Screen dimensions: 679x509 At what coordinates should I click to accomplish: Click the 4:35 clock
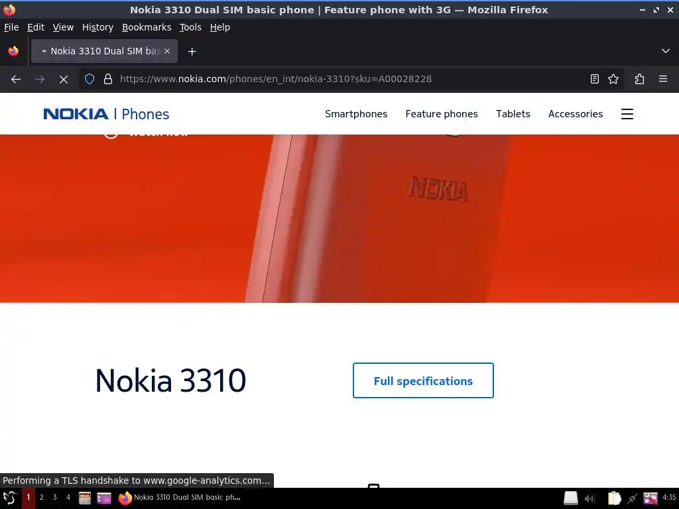coord(669,497)
